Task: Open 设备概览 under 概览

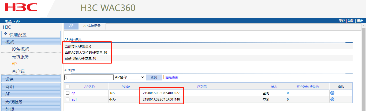Action: (20, 49)
